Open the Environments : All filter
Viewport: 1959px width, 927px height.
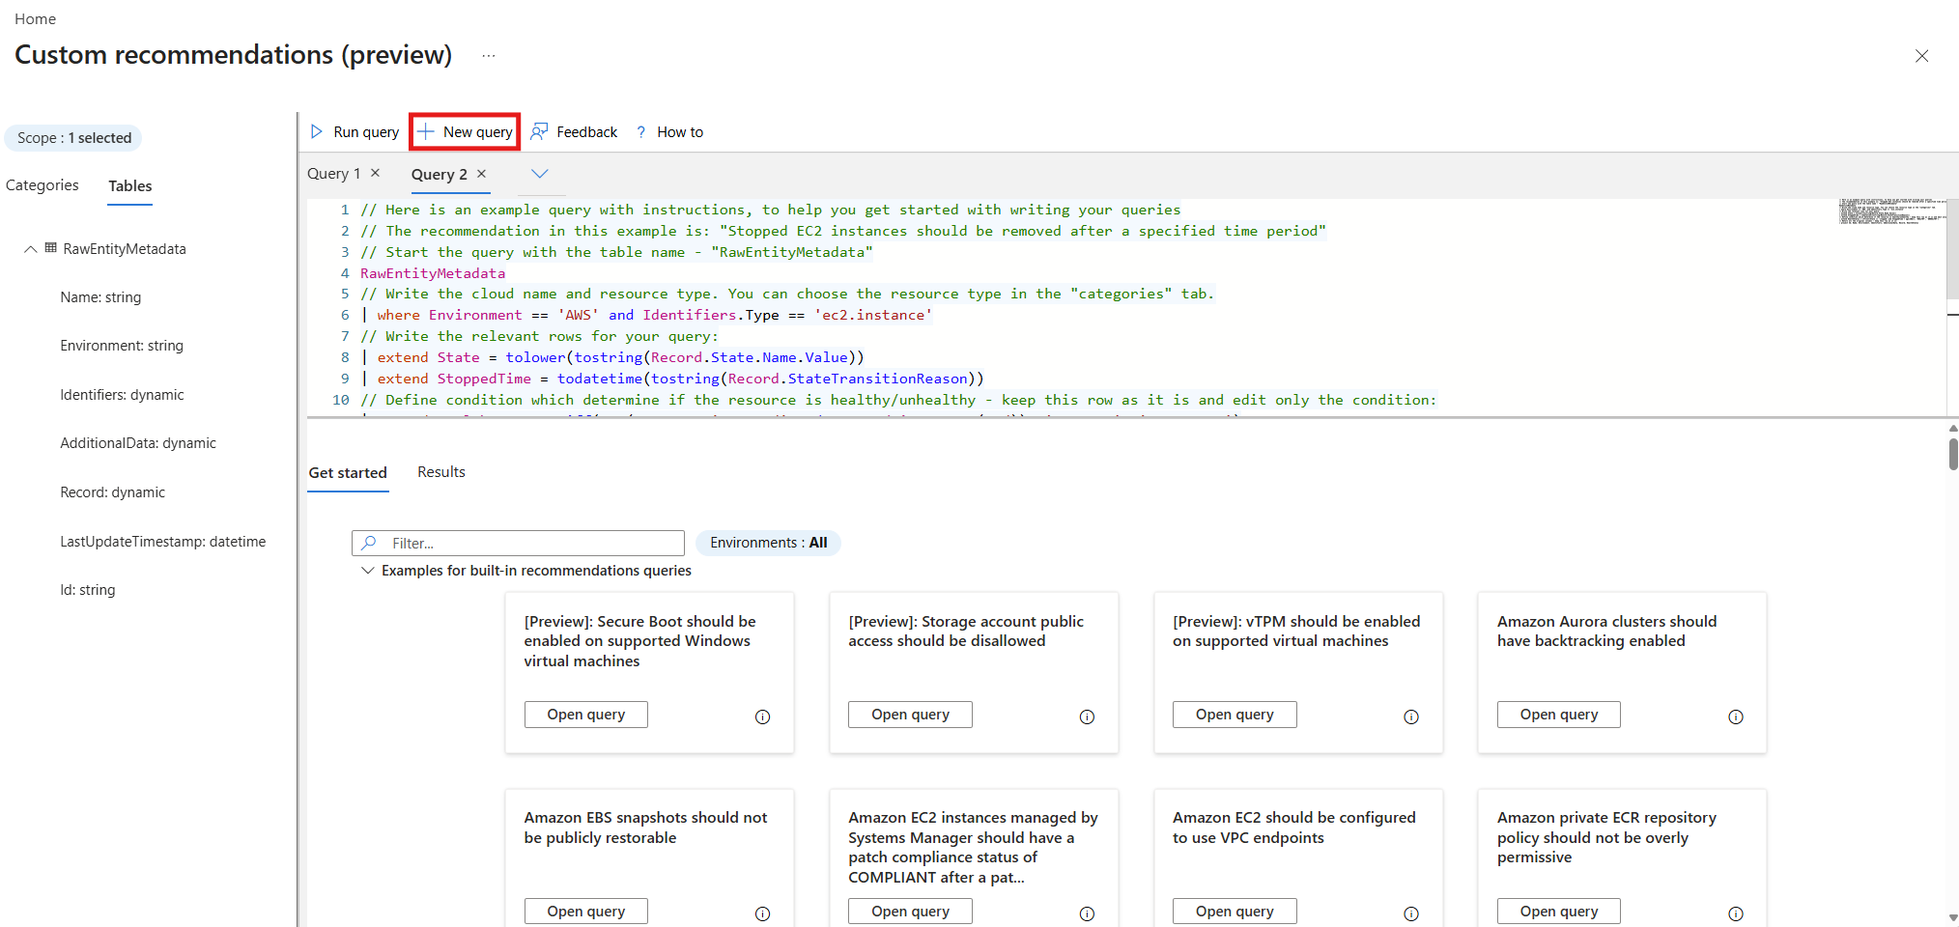click(769, 543)
